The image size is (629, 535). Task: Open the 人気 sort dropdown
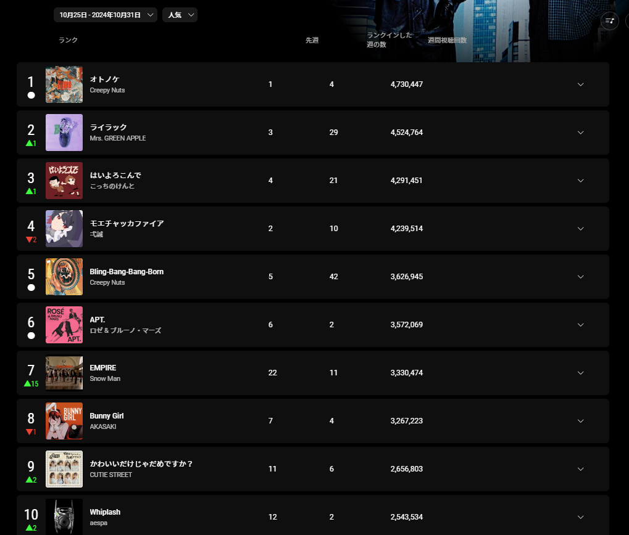(180, 15)
